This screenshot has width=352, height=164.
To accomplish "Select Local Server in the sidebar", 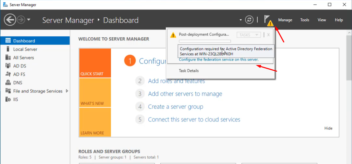I will (35, 49).
